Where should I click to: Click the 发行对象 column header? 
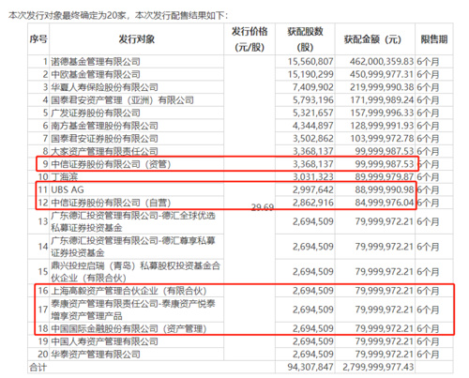pyautogui.click(x=136, y=39)
